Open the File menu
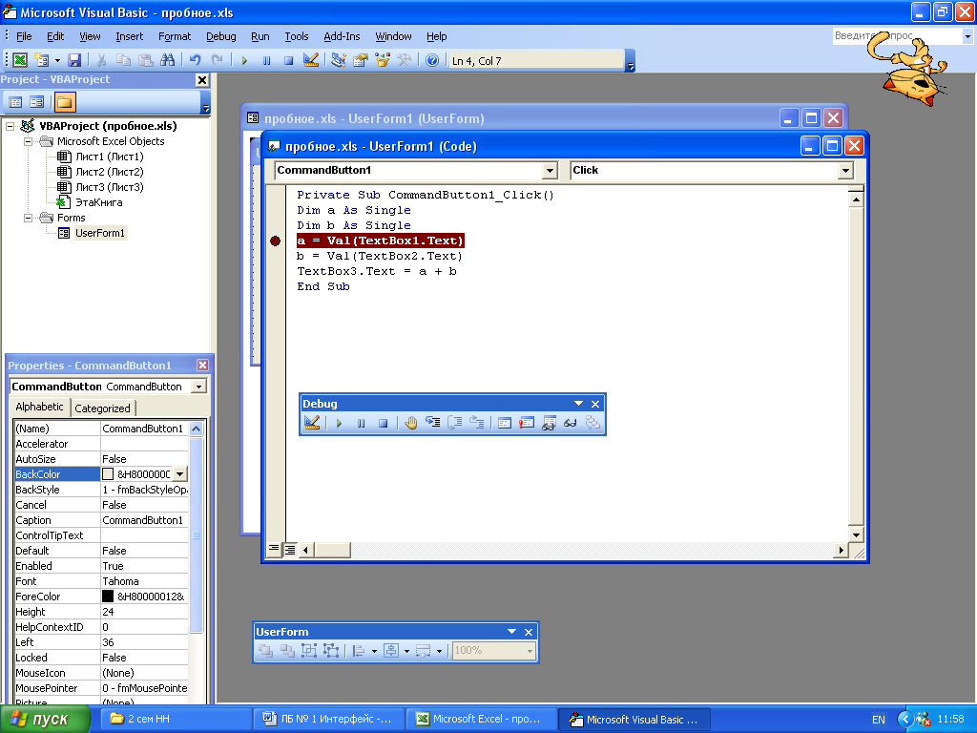977x733 pixels. click(24, 36)
